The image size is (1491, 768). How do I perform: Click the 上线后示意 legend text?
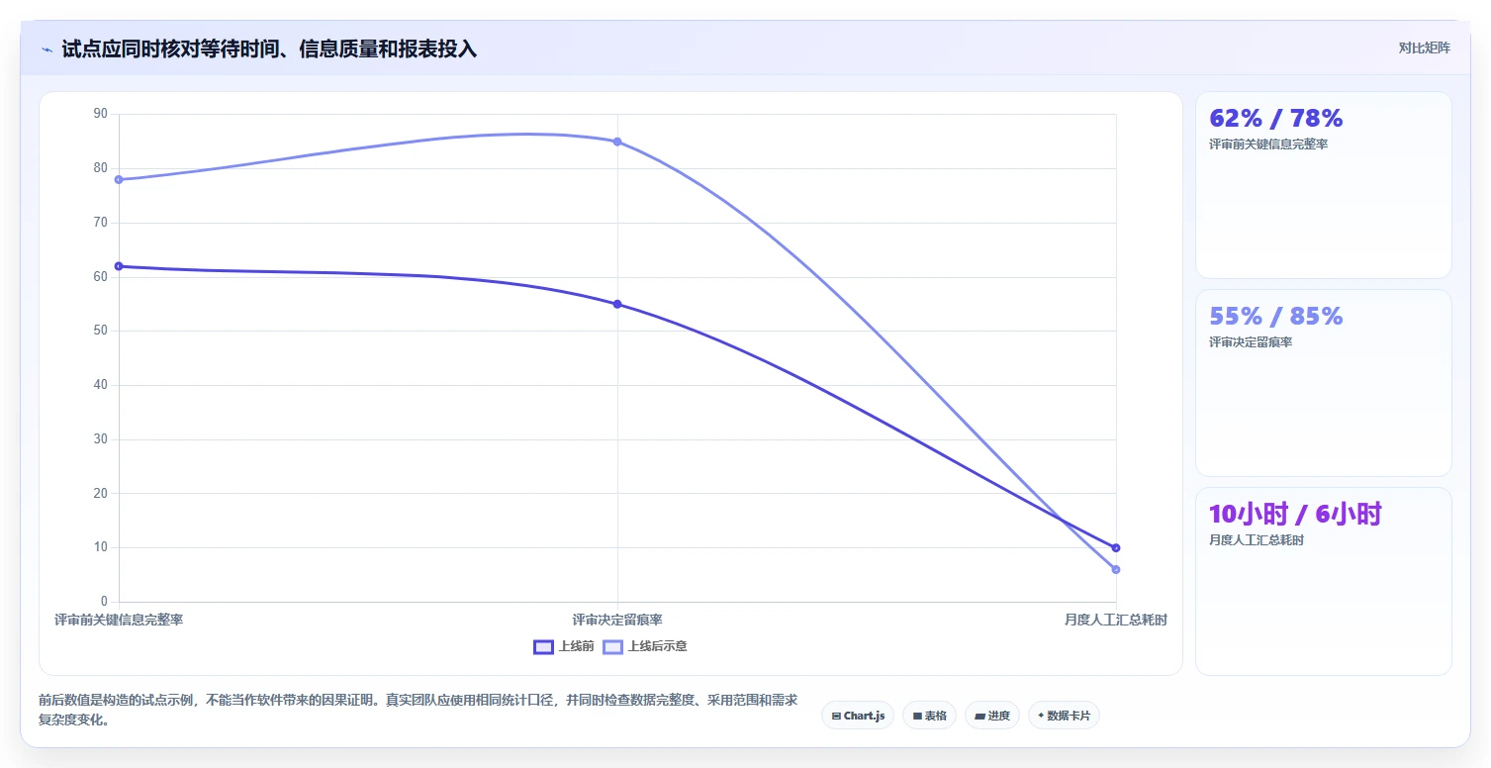pos(657,646)
